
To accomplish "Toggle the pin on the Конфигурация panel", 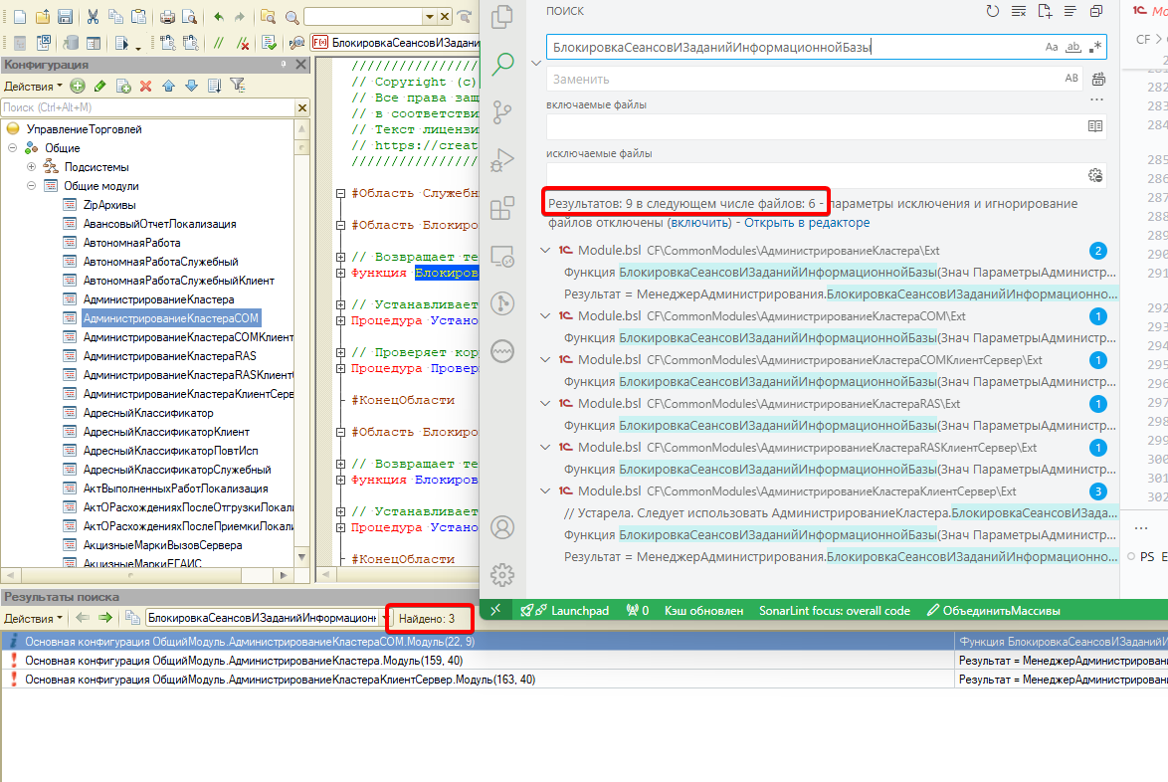I will (284, 65).
